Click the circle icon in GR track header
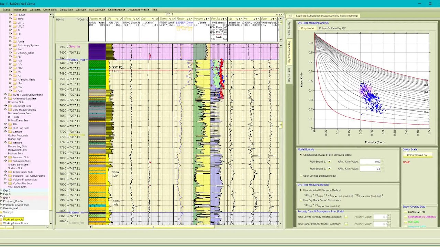Viewport: 440px width, 247px height. tap(117, 19)
